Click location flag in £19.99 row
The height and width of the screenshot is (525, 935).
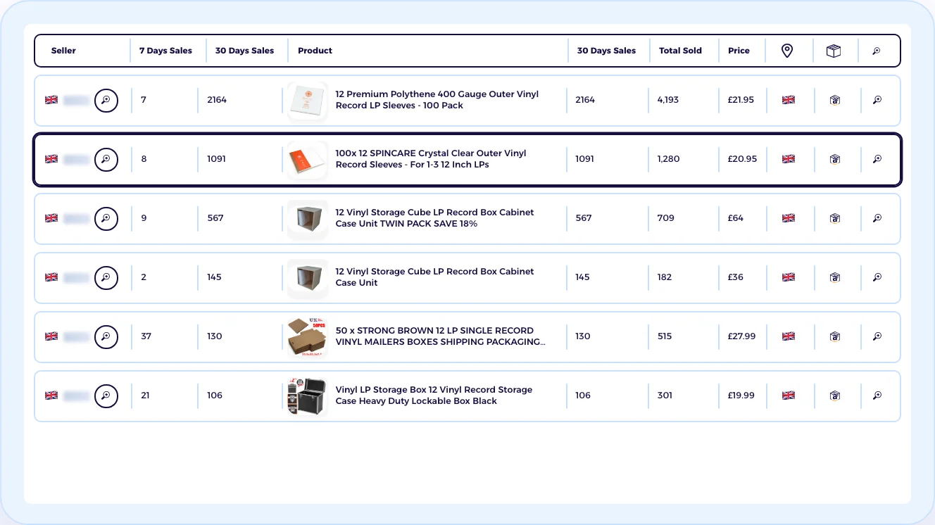click(x=789, y=396)
